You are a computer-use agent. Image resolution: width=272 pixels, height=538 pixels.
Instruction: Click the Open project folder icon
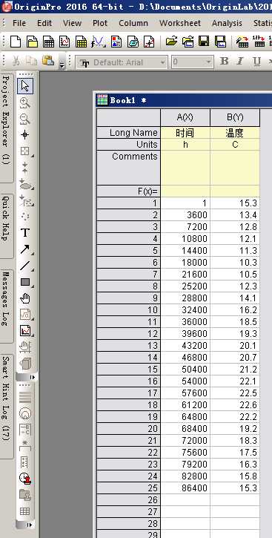coord(171,42)
